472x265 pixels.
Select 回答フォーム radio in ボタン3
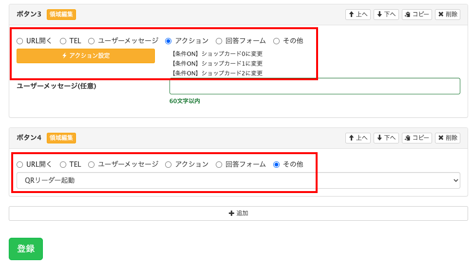point(219,41)
